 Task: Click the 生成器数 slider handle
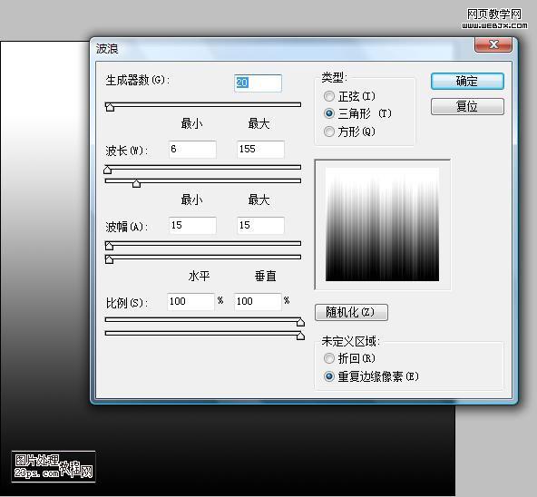110,107
